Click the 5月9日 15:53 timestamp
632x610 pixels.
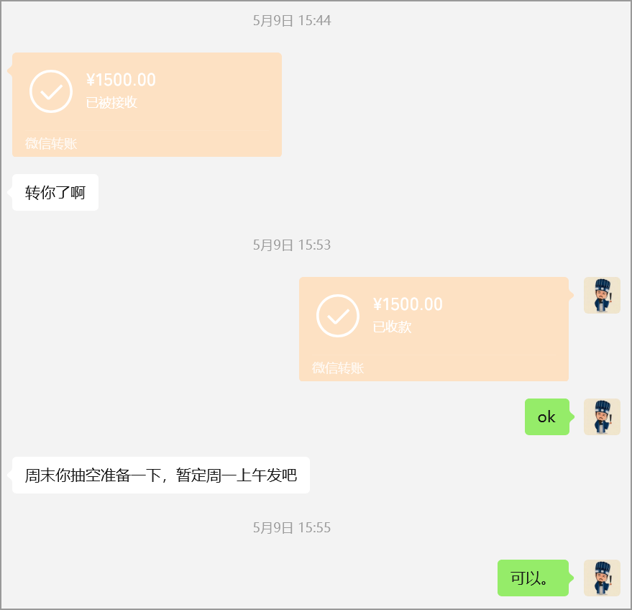292,245
